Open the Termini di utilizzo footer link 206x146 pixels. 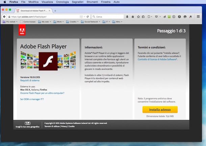click(52, 126)
